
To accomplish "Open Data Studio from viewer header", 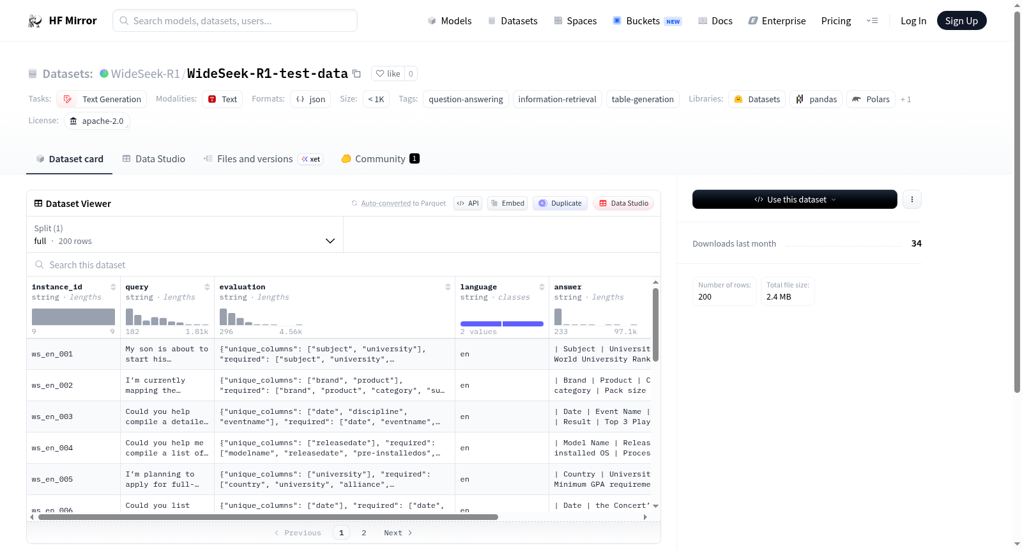I will click(x=623, y=203).
